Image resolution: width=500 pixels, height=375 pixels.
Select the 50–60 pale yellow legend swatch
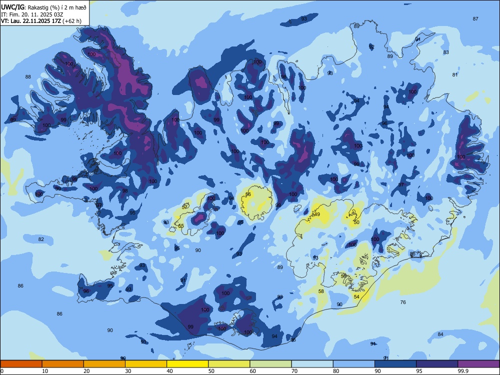(x=229, y=364)
